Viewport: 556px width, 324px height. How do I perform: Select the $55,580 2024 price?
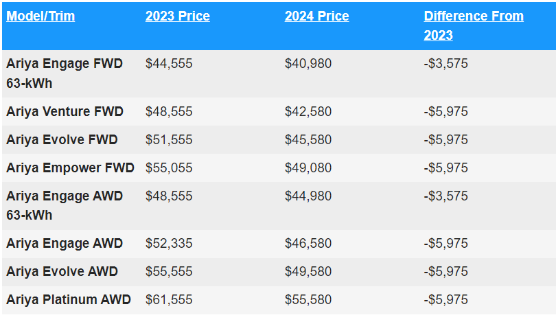point(308,299)
